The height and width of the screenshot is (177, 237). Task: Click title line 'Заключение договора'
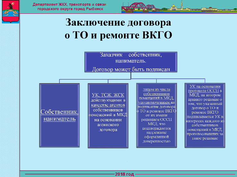(x=118, y=23)
